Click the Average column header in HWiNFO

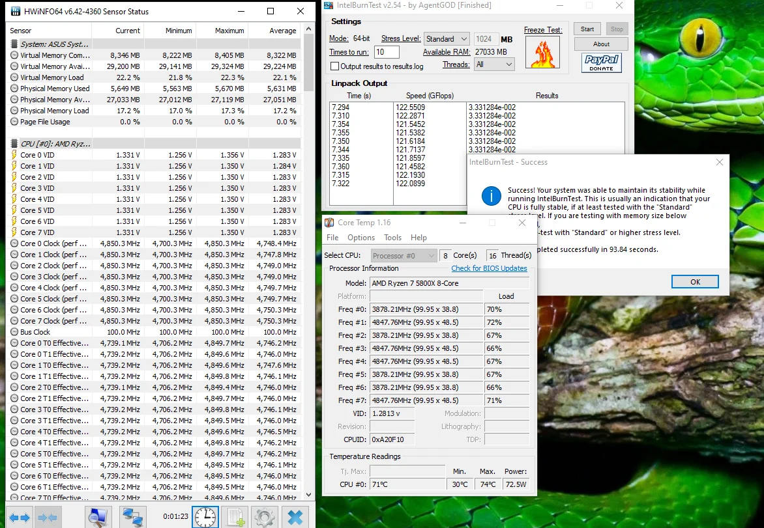(275, 31)
